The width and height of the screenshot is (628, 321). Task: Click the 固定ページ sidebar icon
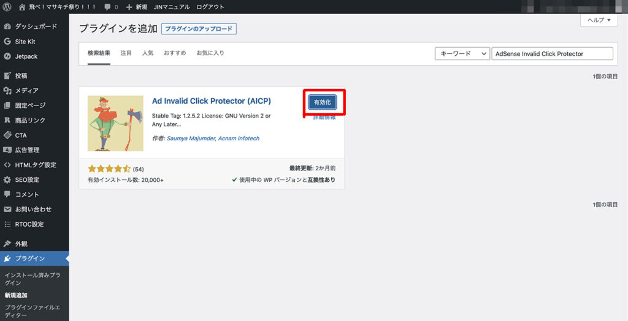point(7,105)
